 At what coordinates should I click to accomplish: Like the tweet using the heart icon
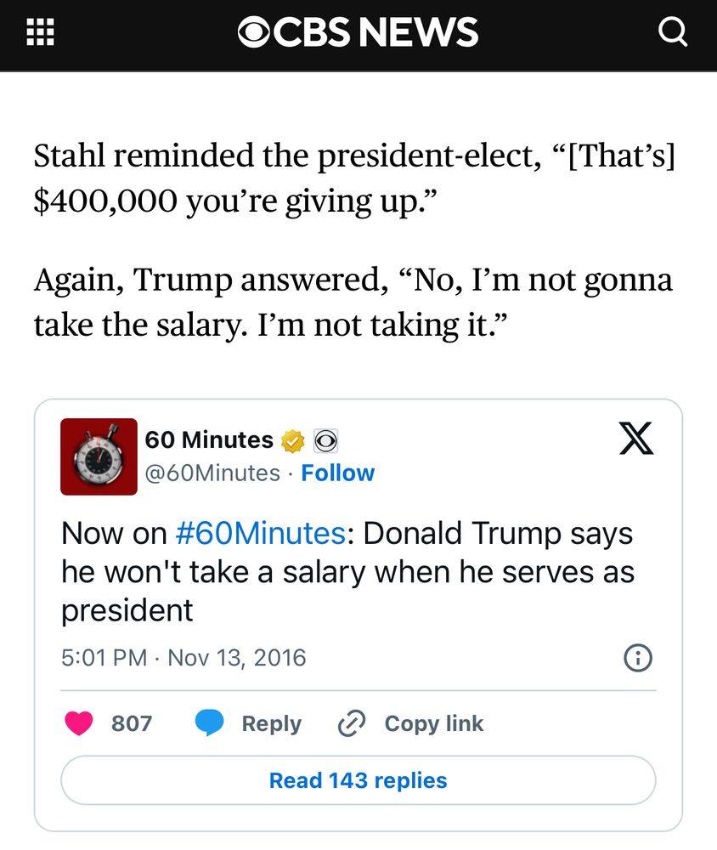pos(81,723)
